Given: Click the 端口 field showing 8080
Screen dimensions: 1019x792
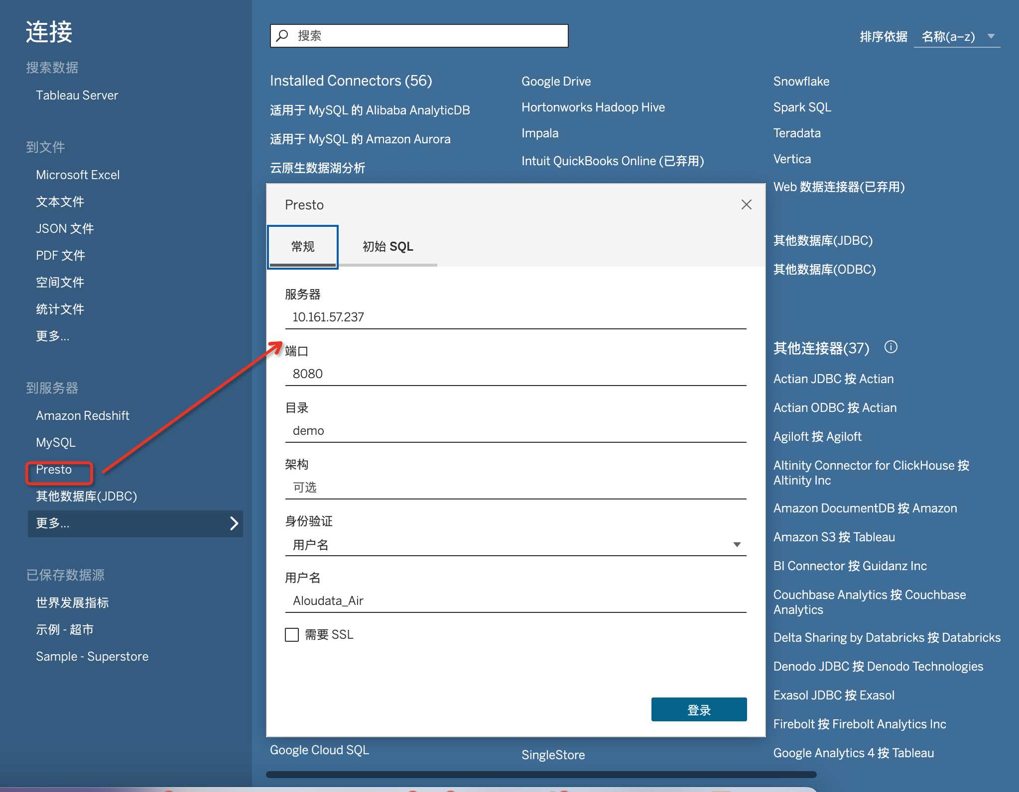Looking at the screenshot, I should [515, 374].
